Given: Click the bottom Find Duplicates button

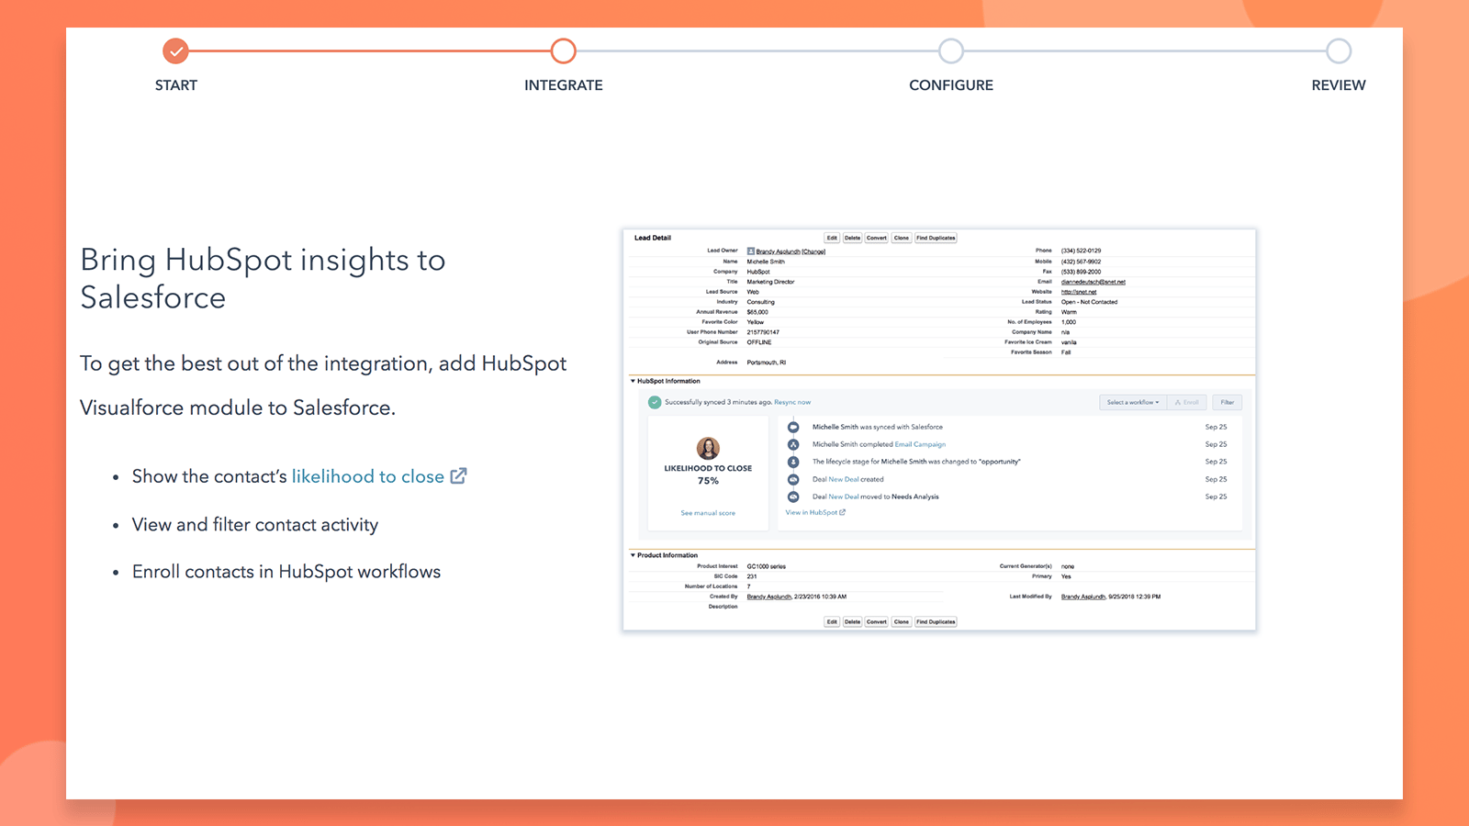Looking at the screenshot, I should coord(936,621).
